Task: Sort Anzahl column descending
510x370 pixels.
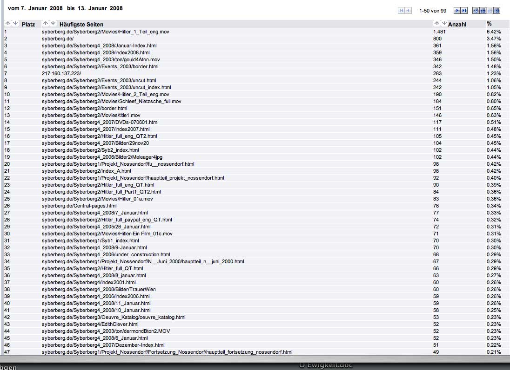Action: [443, 24]
